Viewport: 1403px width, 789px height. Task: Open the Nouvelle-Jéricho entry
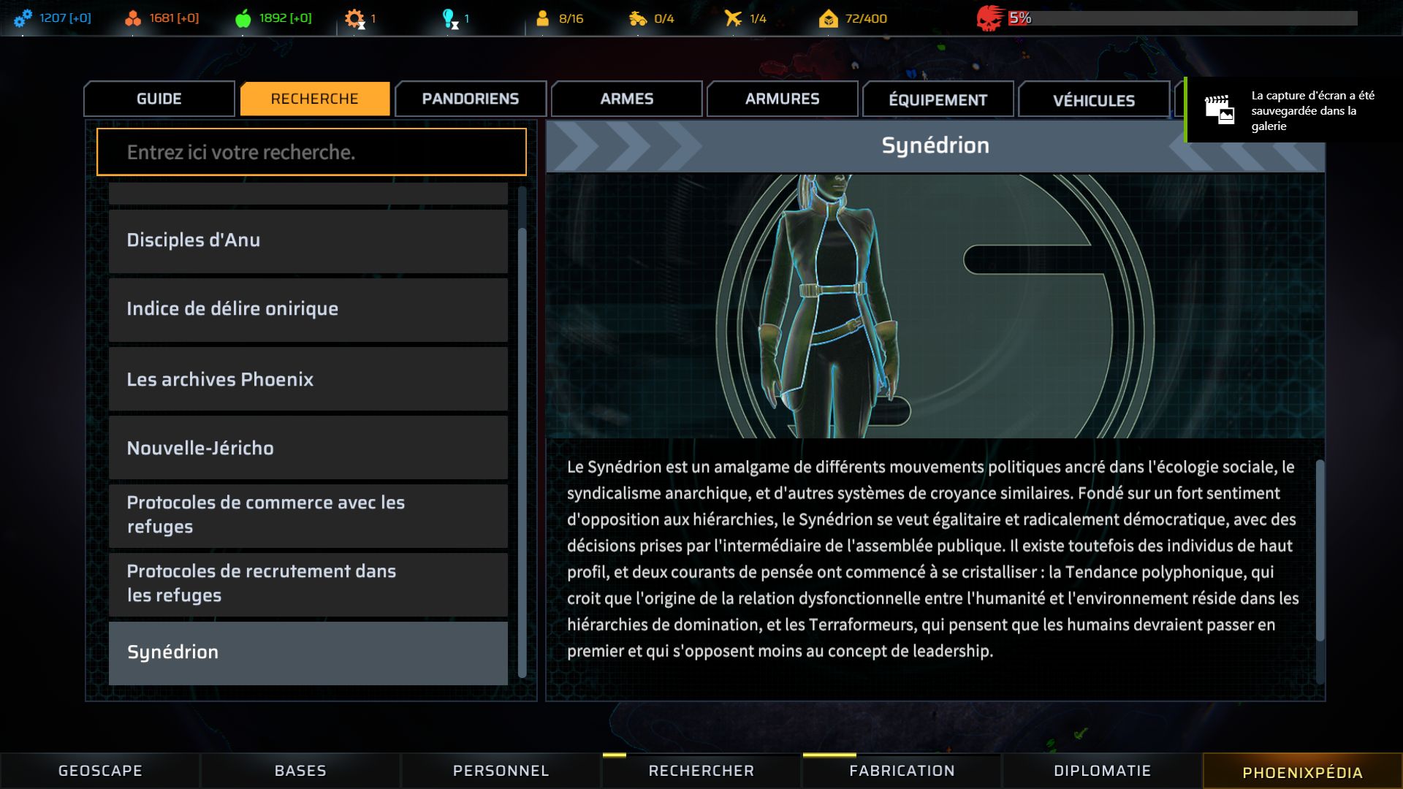[x=308, y=448]
